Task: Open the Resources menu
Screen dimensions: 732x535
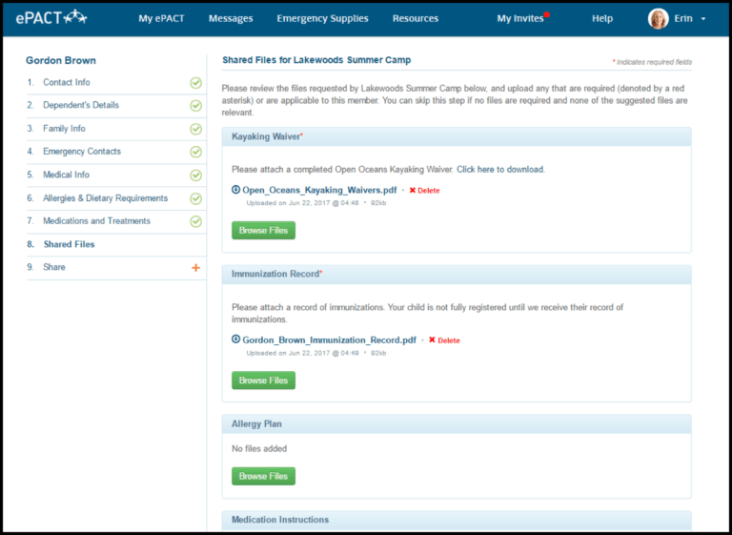Action: point(416,19)
